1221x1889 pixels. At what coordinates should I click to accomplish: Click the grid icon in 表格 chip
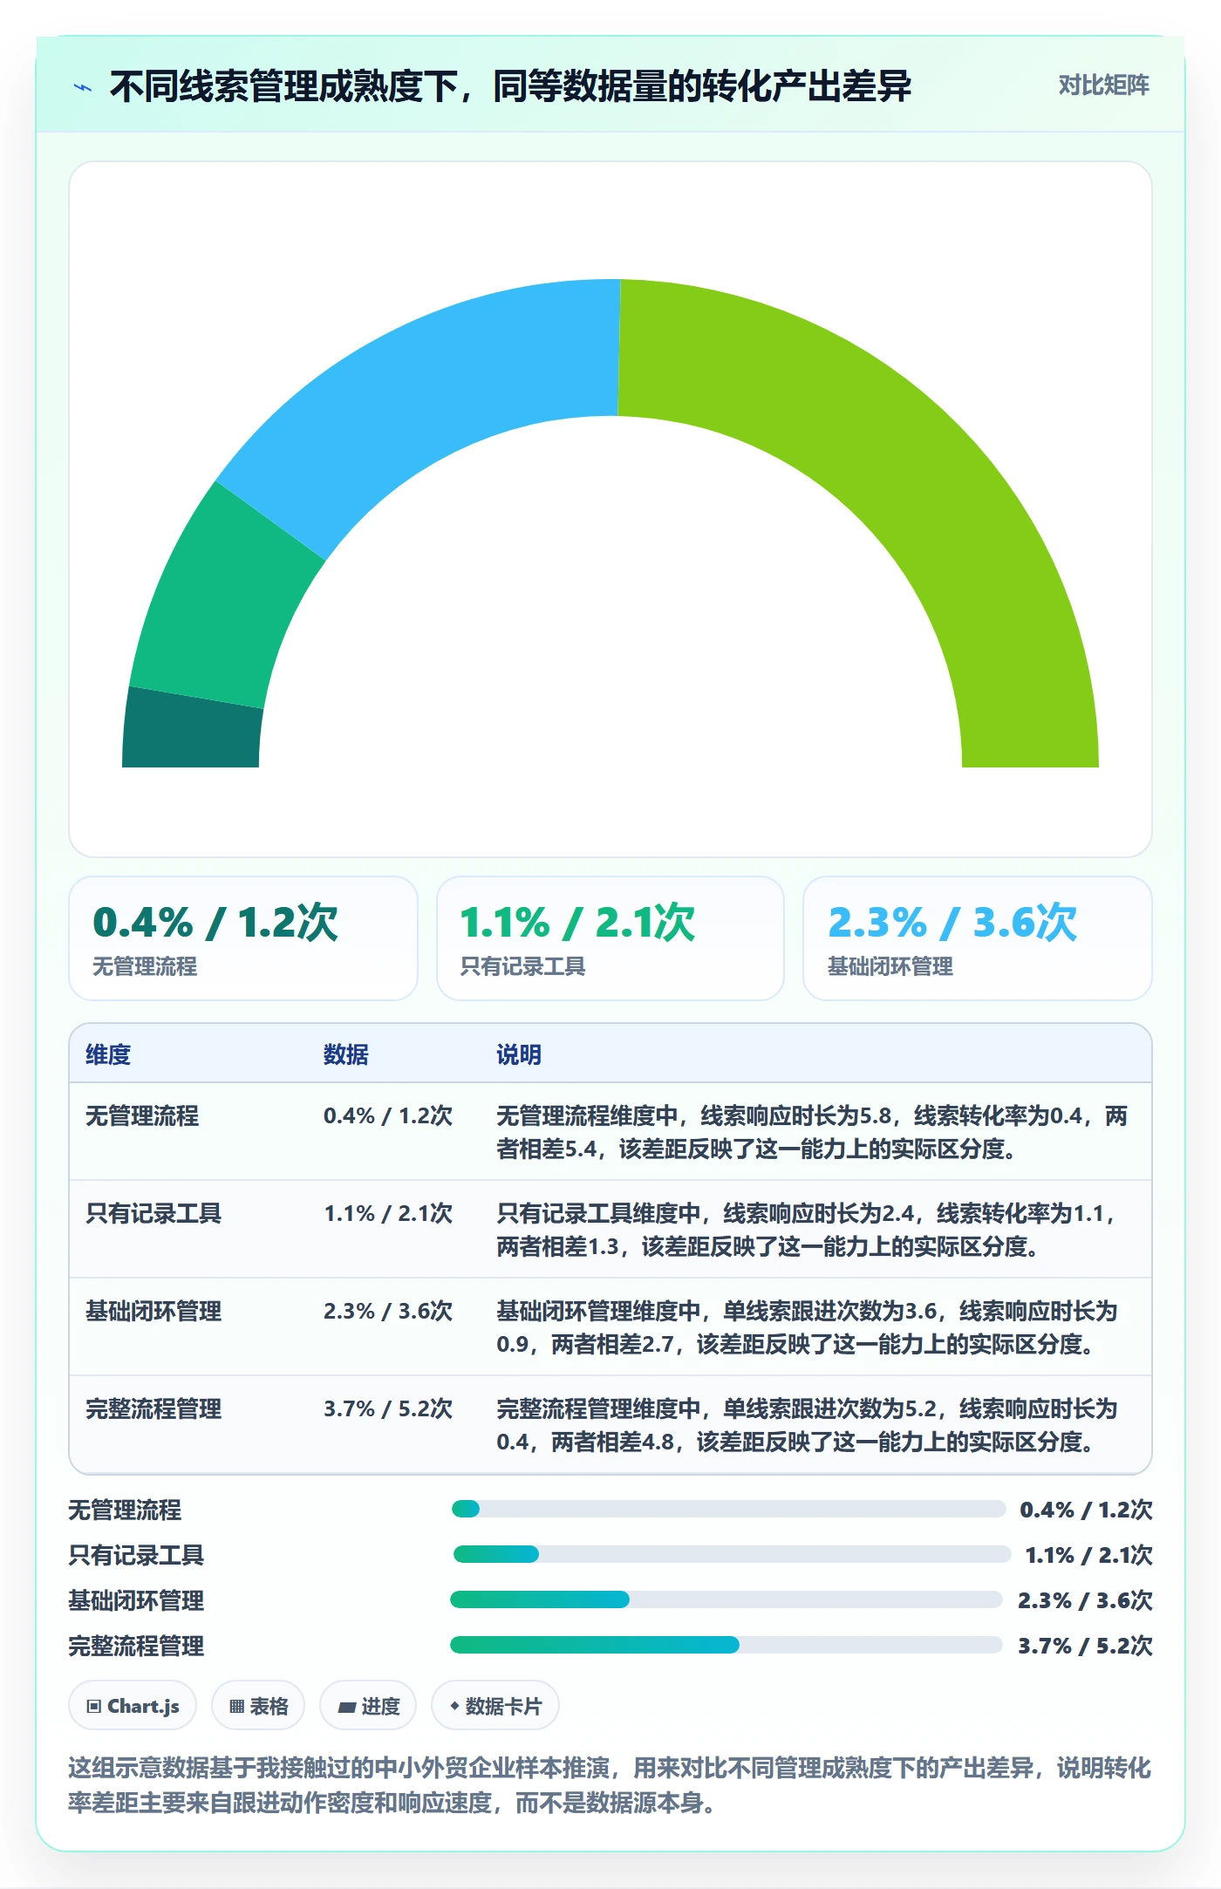pyautogui.click(x=236, y=1707)
